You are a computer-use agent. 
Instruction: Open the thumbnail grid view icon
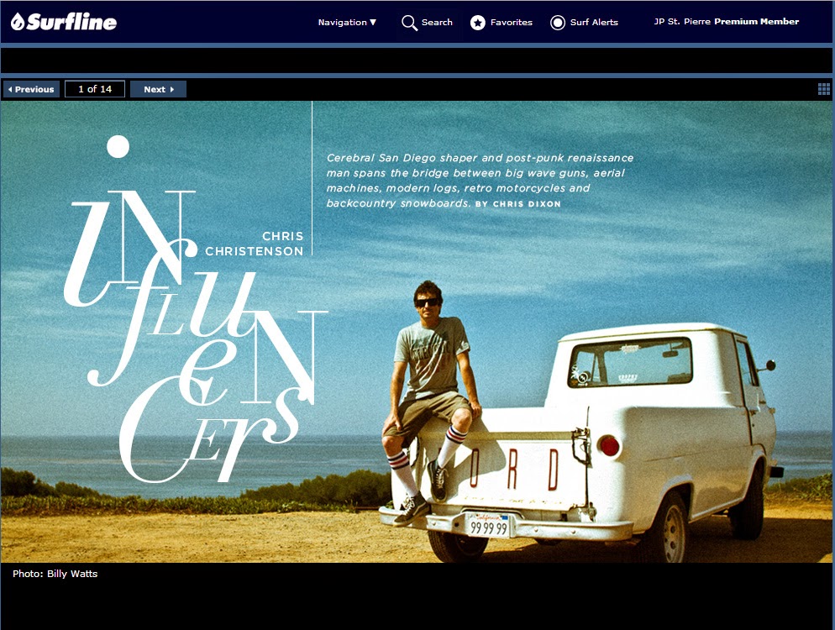tap(824, 89)
